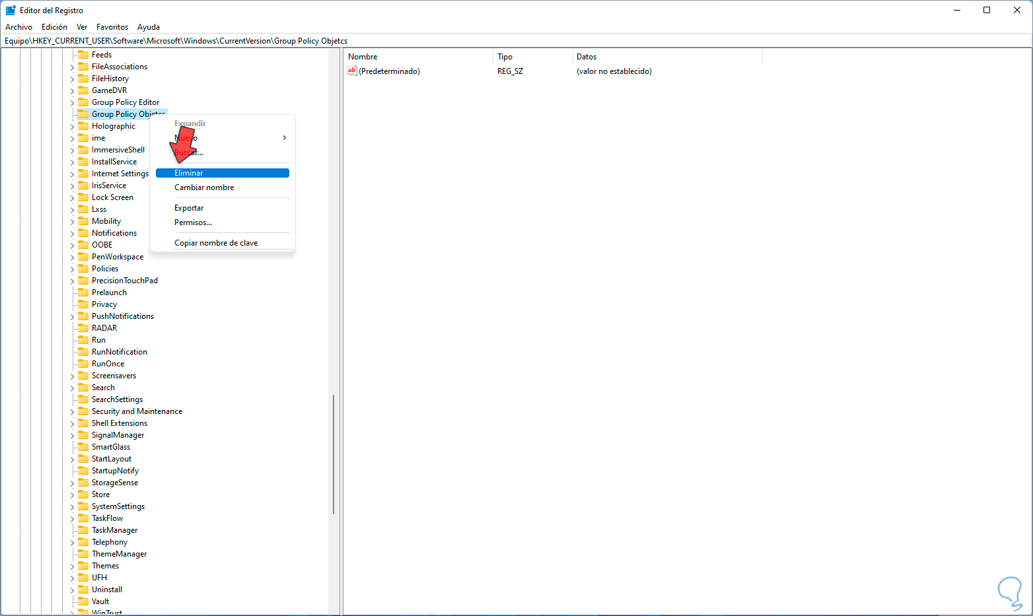Select the ThemeManager key
Screen dimensions: 1033x616
click(119, 554)
